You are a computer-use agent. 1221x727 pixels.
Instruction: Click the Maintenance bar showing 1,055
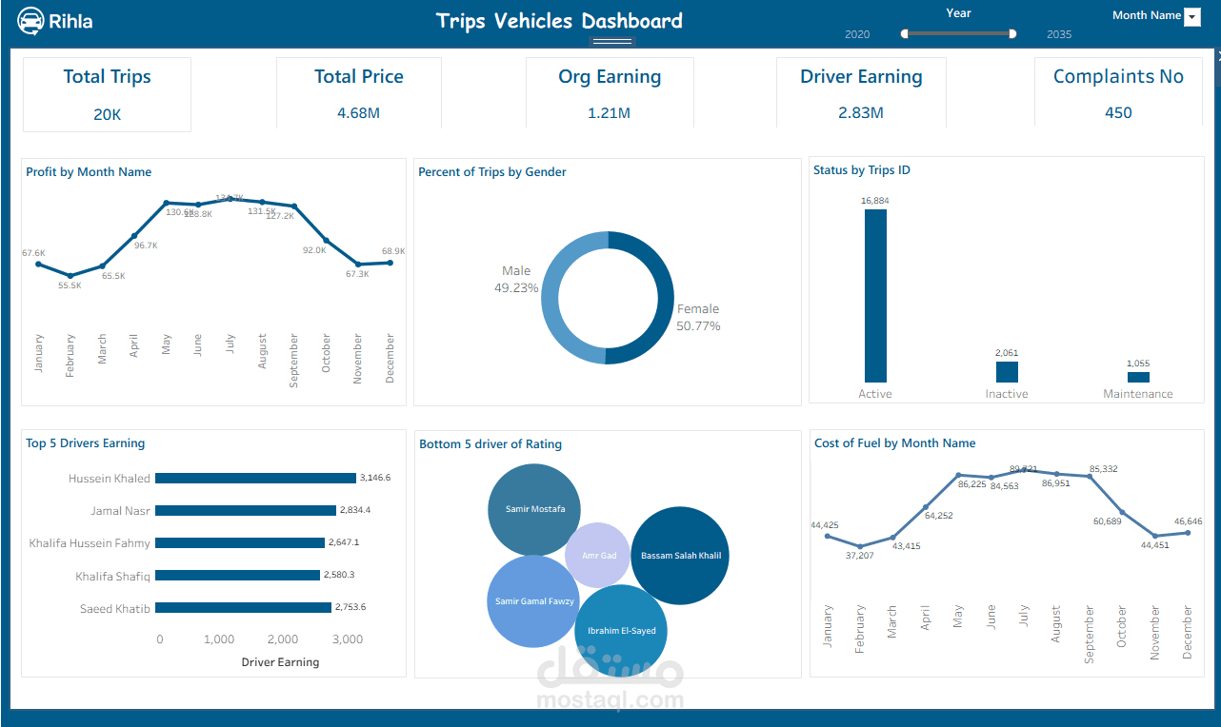pyautogui.click(x=1137, y=379)
